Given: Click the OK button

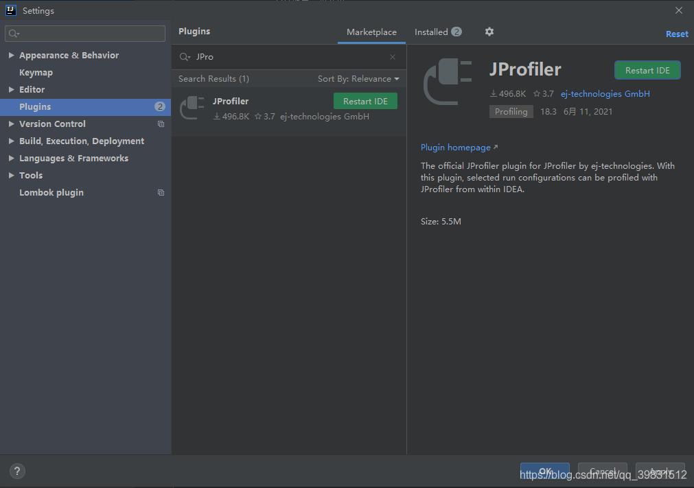Looking at the screenshot, I should (x=545, y=472).
